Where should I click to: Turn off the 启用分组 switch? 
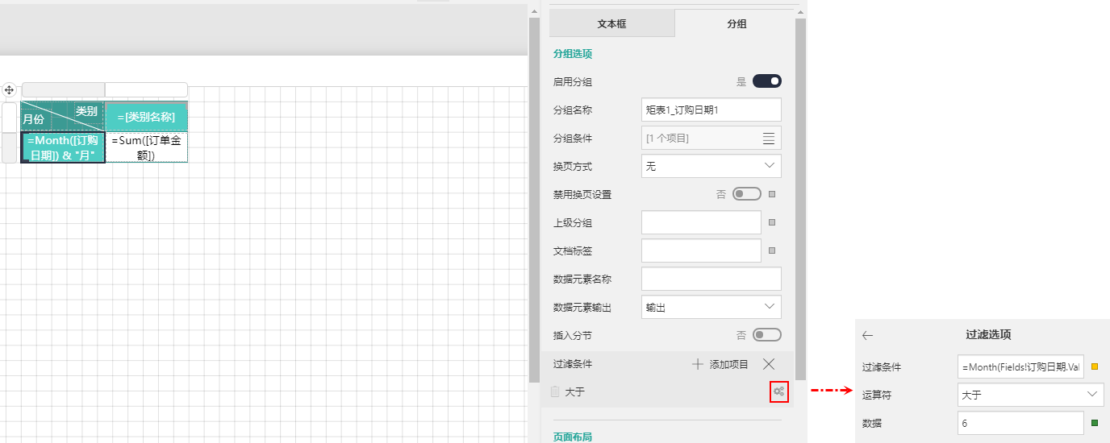[766, 81]
